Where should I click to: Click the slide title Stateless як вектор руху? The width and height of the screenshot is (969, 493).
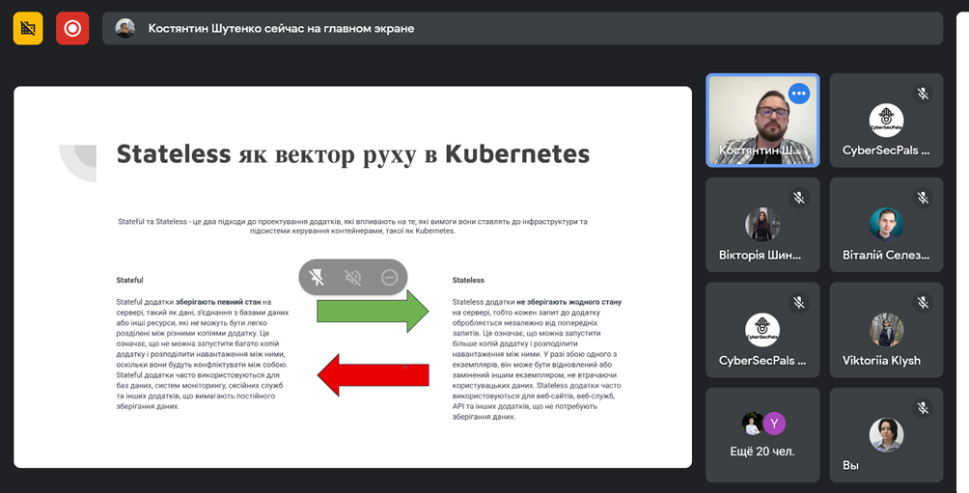click(352, 154)
